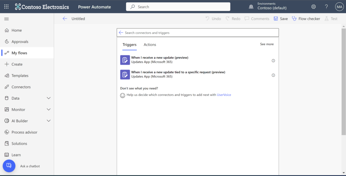
Task: Click the Search connectors and triggers field
Action: [199, 33]
